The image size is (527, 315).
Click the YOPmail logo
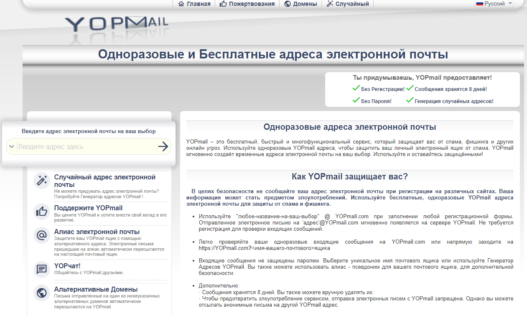(x=117, y=25)
